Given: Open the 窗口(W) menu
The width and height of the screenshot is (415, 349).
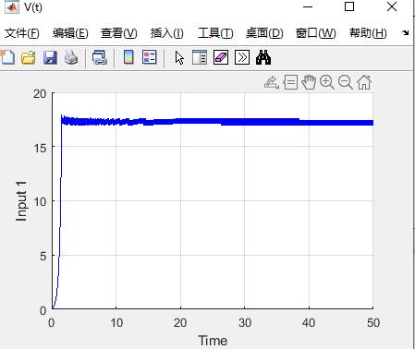Looking at the screenshot, I should [316, 33].
